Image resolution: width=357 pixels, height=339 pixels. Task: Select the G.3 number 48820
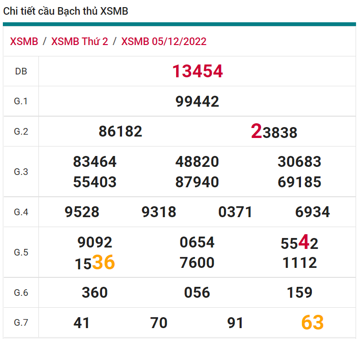tap(197, 162)
